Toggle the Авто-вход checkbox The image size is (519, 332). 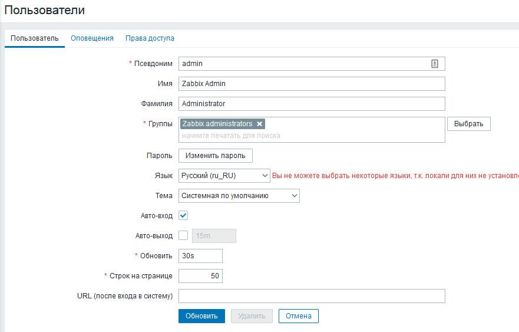[x=183, y=216]
